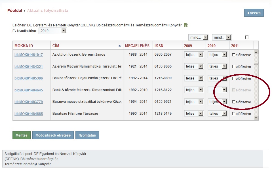Screen dimensions: 272x176
Task: Click the green edit icon beside location name
Action: click(186, 25)
